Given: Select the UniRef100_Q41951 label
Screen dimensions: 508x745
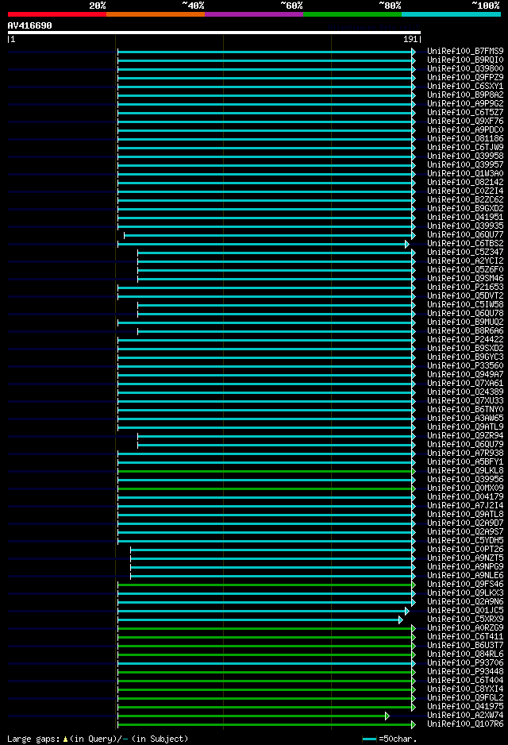Looking at the screenshot, I should click(465, 217).
